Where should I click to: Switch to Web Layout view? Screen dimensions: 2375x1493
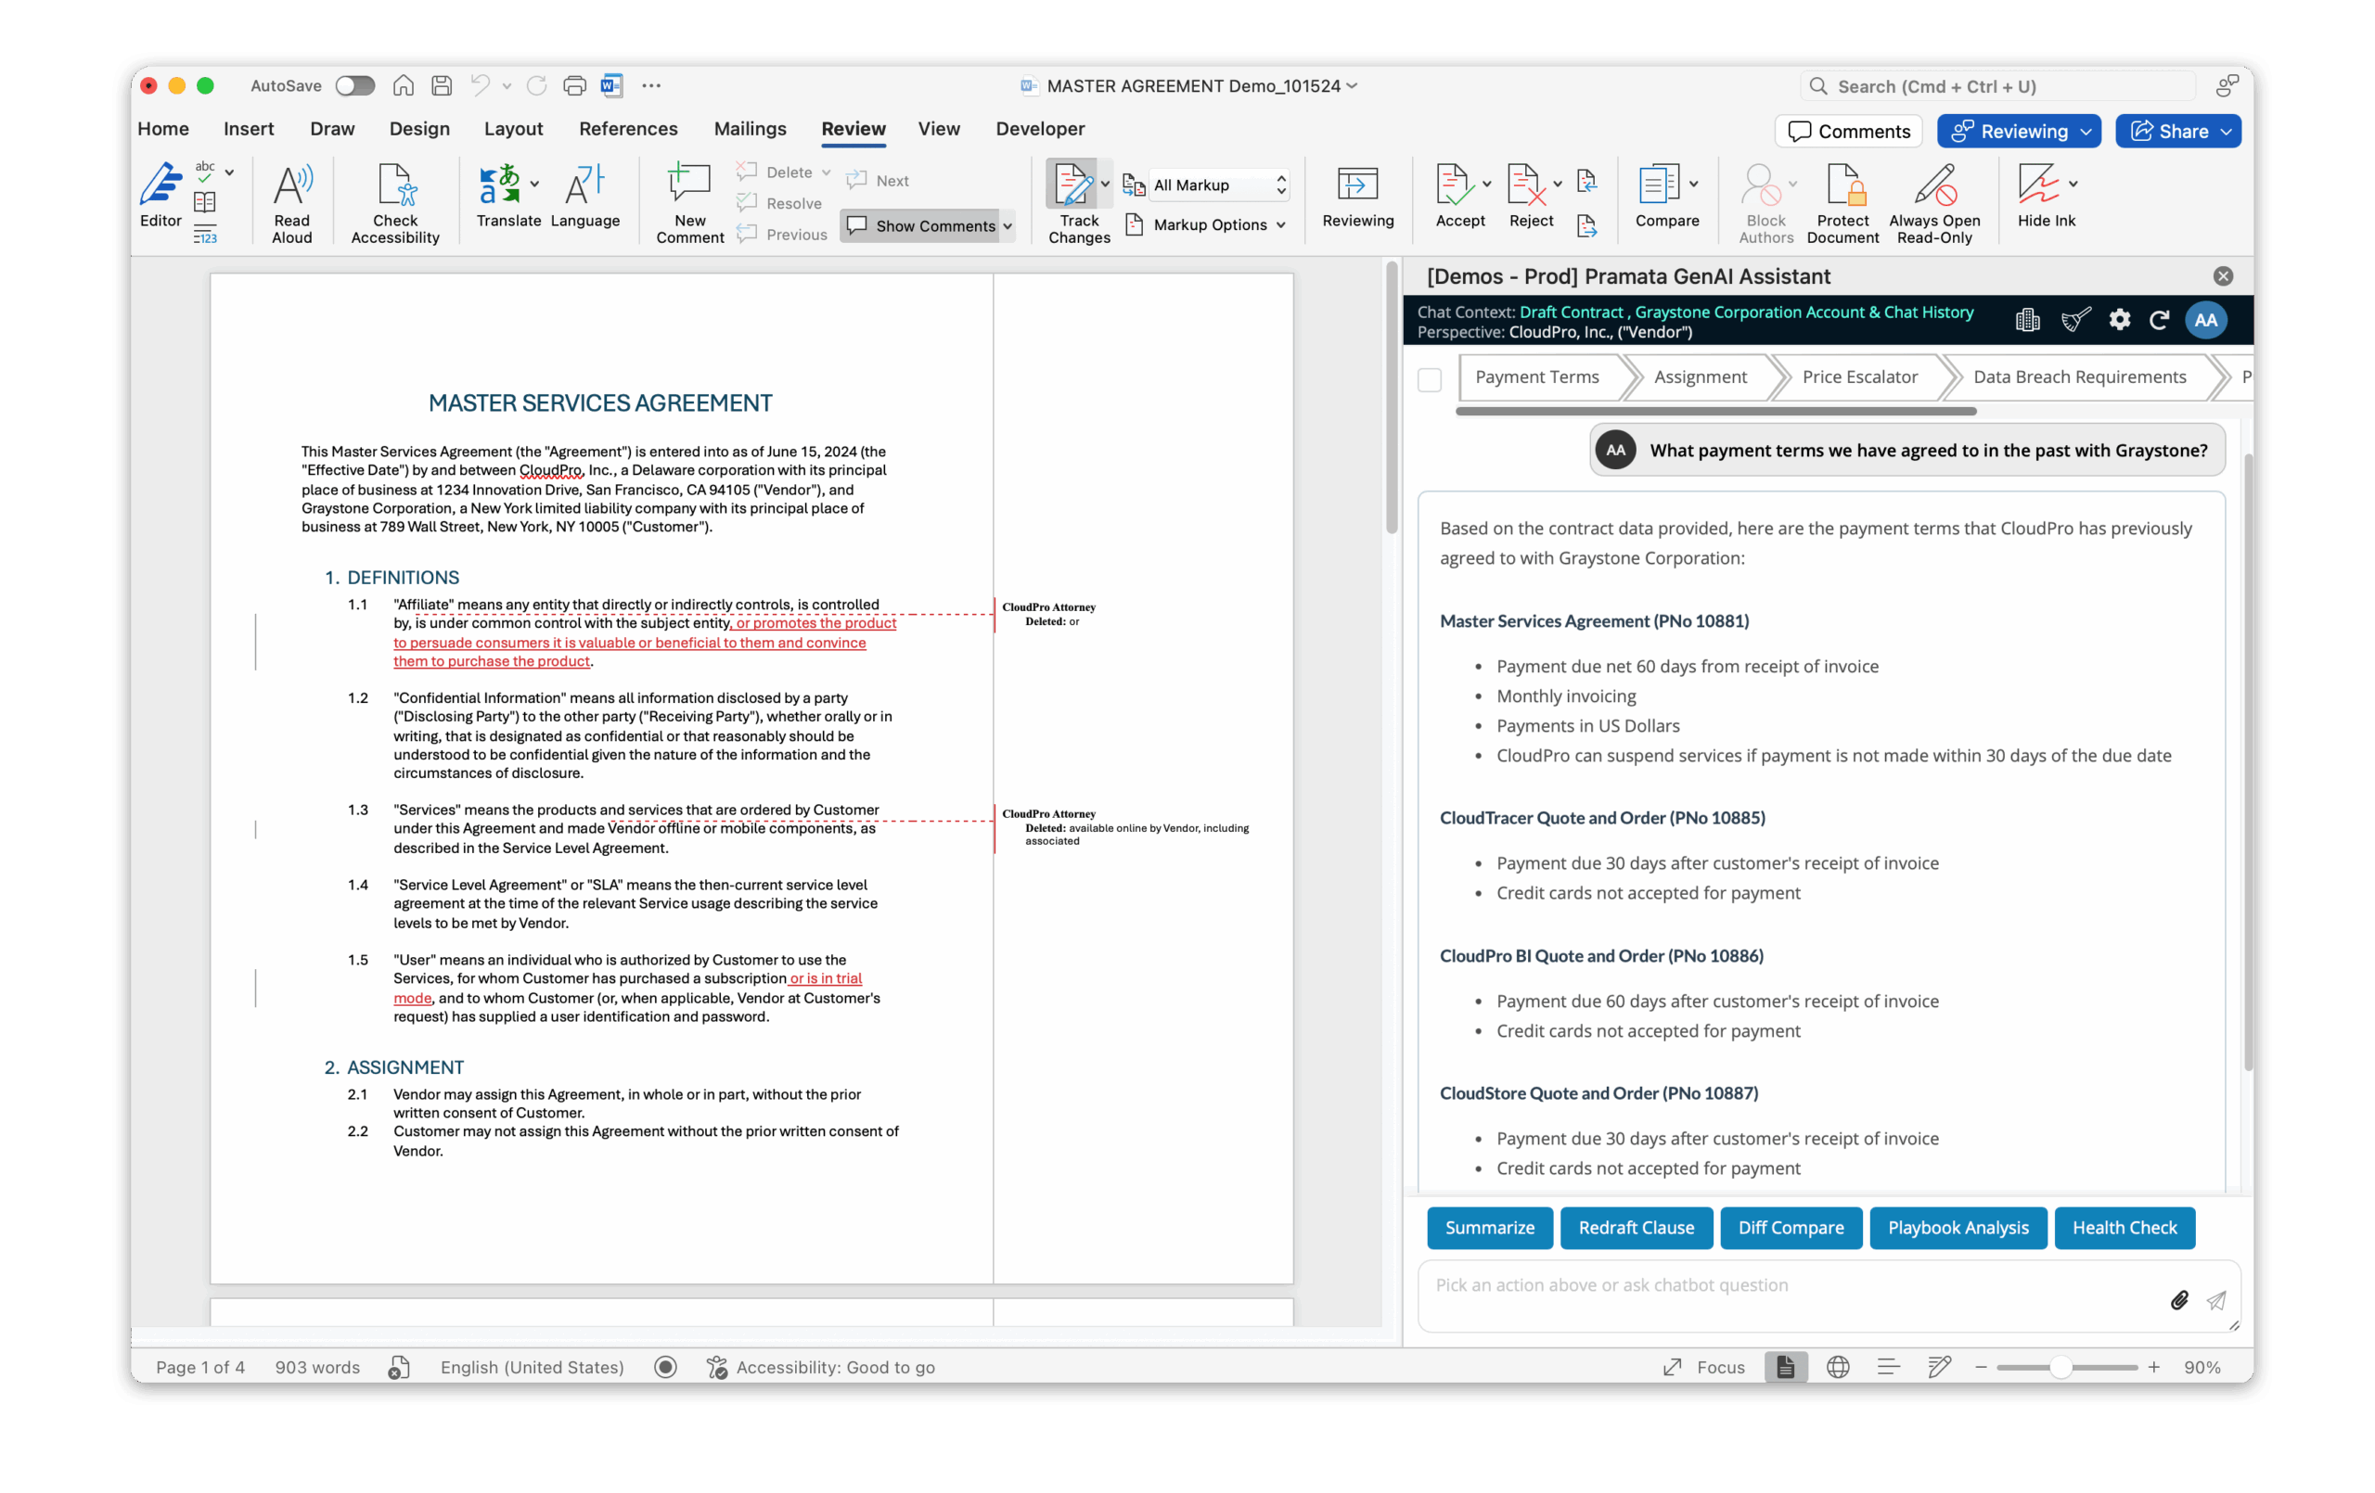1838,1367
